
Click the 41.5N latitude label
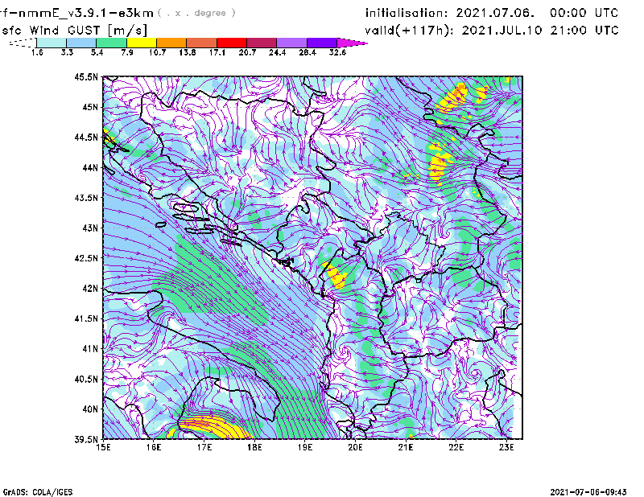click(x=86, y=318)
